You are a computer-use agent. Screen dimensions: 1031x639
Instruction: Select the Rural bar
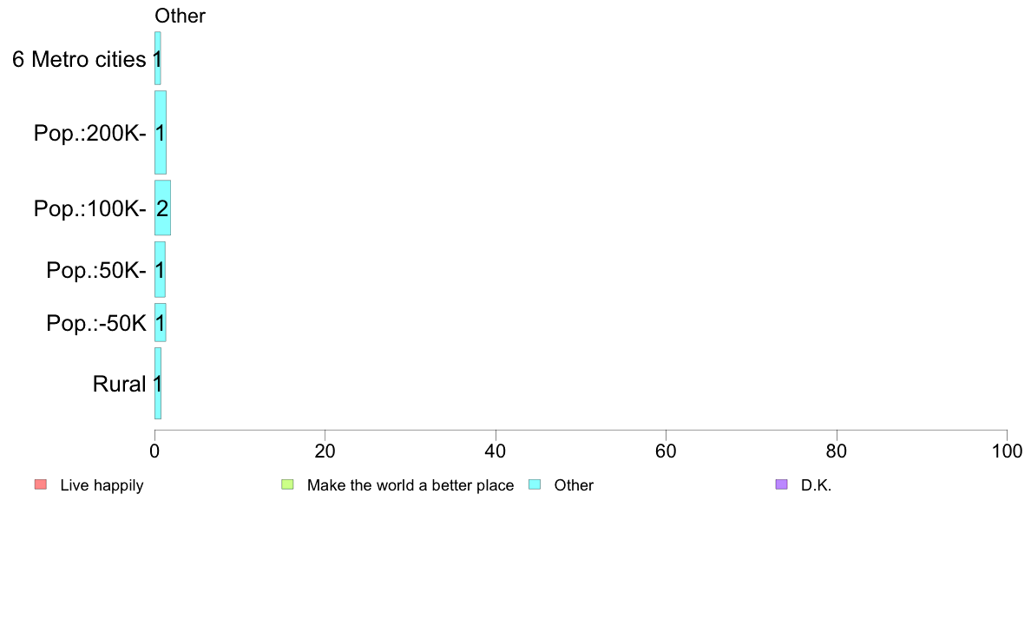pos(158,384)
